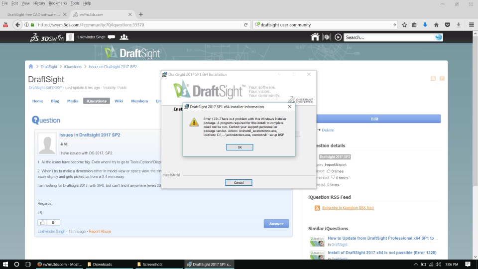This screenshot has width=478, height=269.
Task: Open the chat bubble icon next to Lakhvinder Singh
Action: point(112,37)
